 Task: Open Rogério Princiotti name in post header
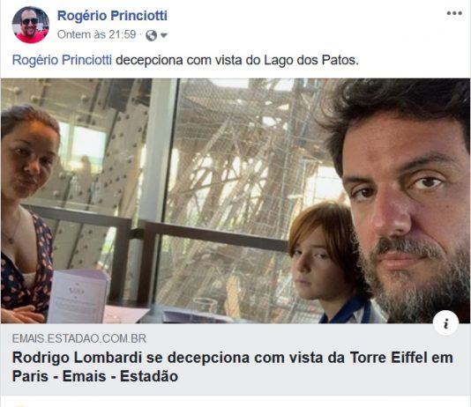[112, 16]
